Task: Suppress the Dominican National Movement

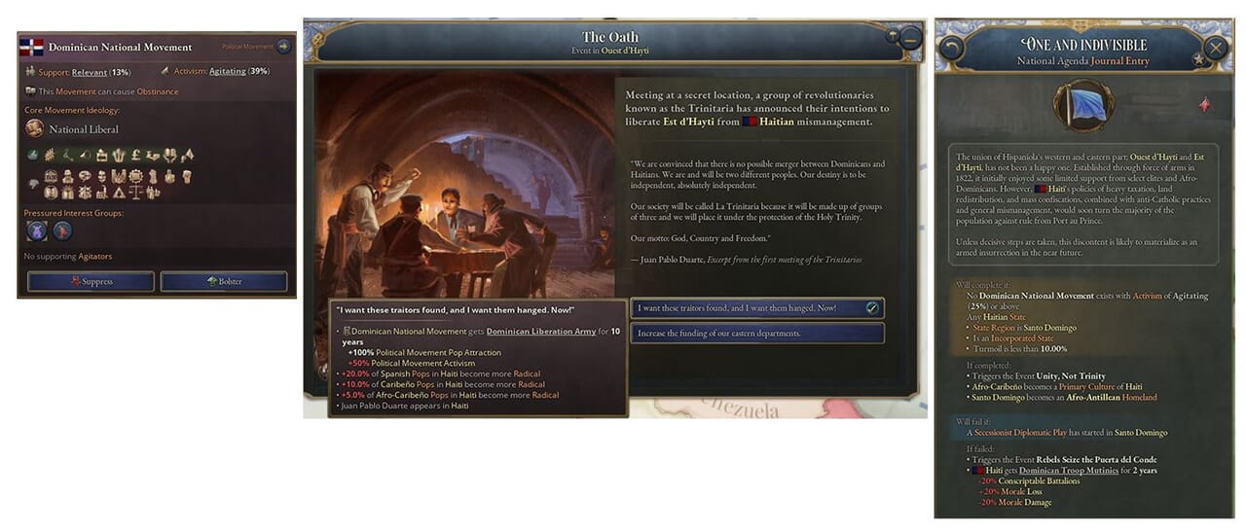Action: (x=91, y=281)
